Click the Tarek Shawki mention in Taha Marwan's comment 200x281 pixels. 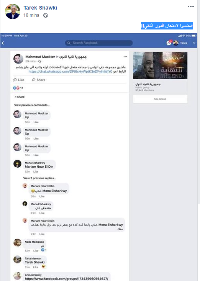coord(34,262)
